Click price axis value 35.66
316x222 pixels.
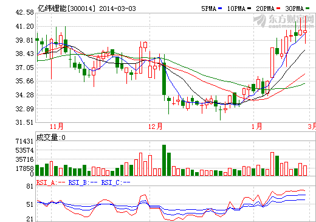coord(25,81)
